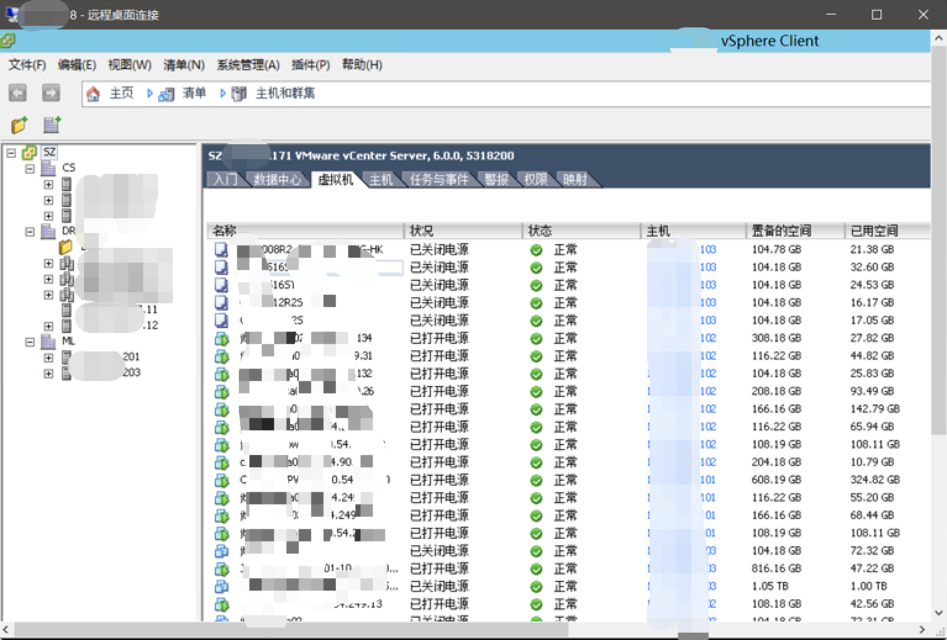Collapse the DR datacenter node
This screenshot has height=640, width=947.
30,232
